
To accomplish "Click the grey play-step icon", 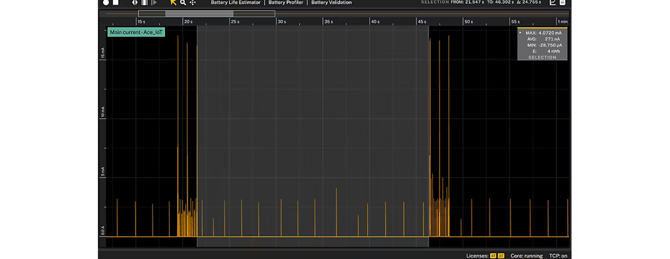I will [x=154, y=3].
